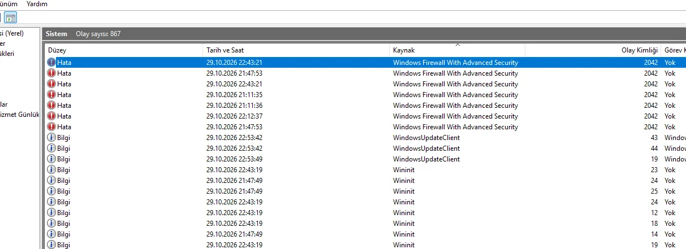Click the error icon of the 21:11:36 row
The image size is (686, 249).
pos(51,106)
